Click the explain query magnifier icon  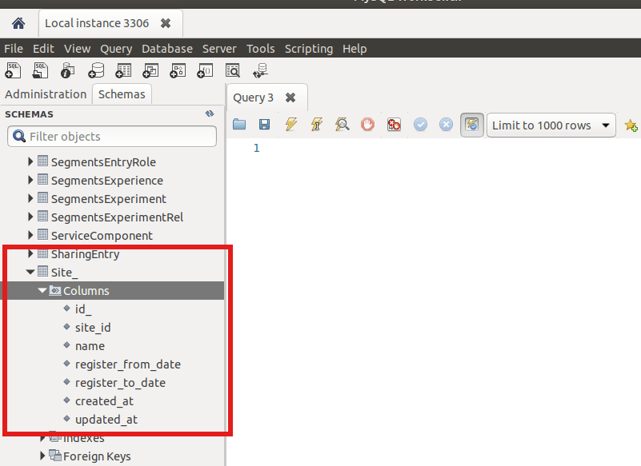342,125
